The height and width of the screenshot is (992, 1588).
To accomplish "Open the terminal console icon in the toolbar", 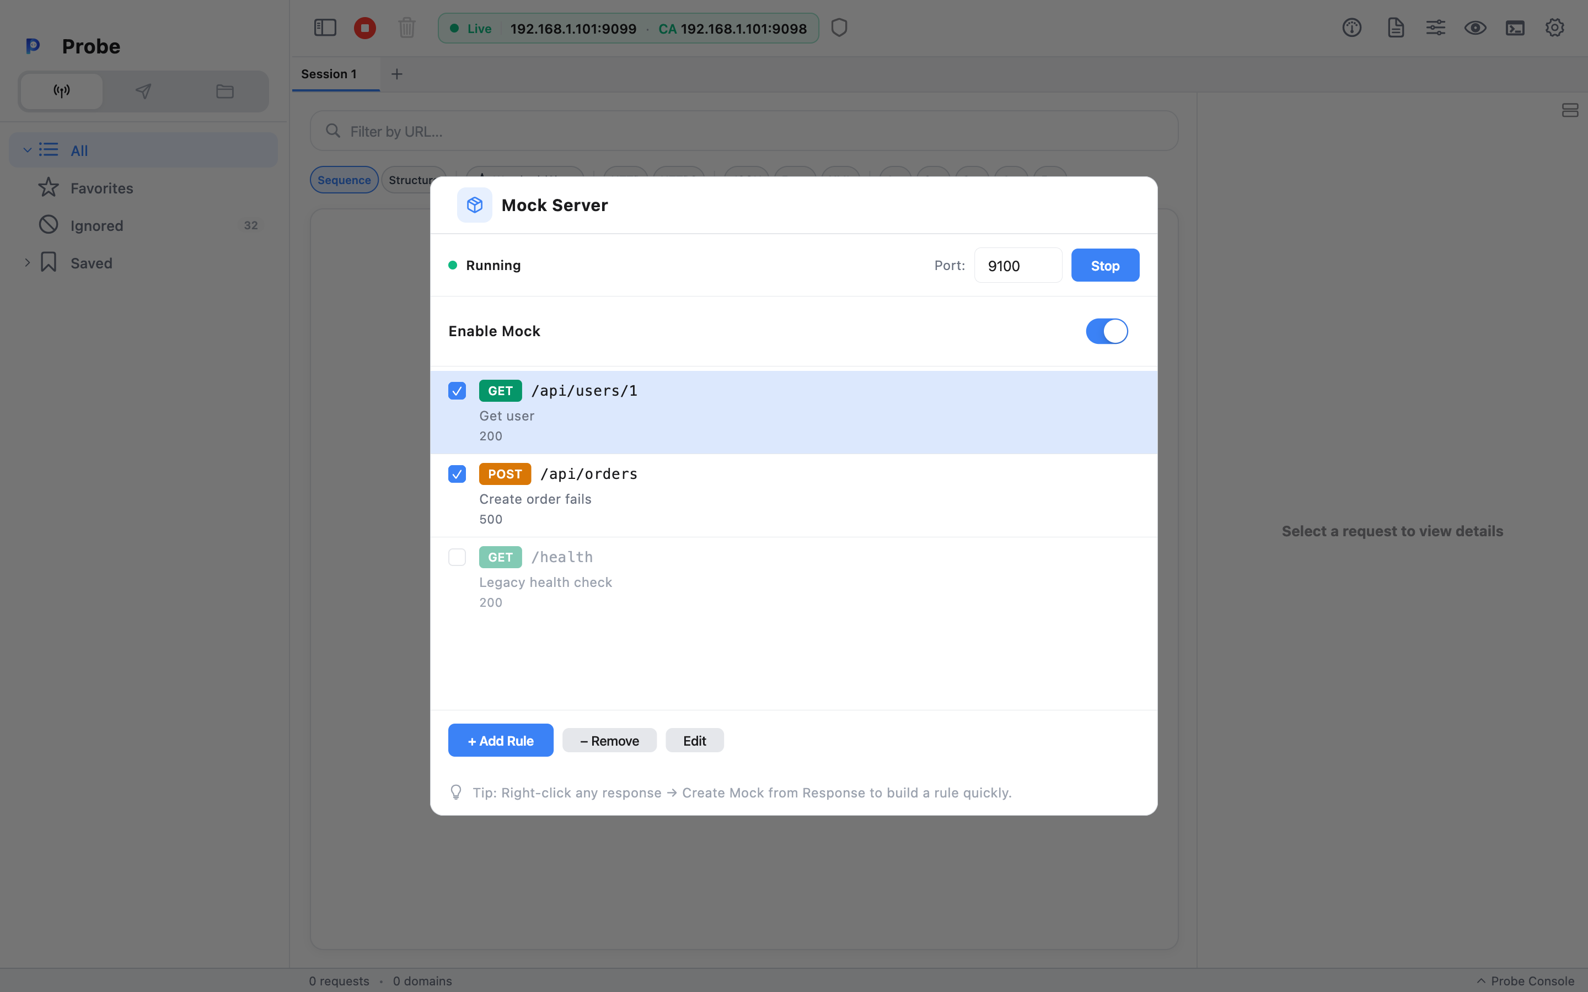I will tap(1515, 28).
